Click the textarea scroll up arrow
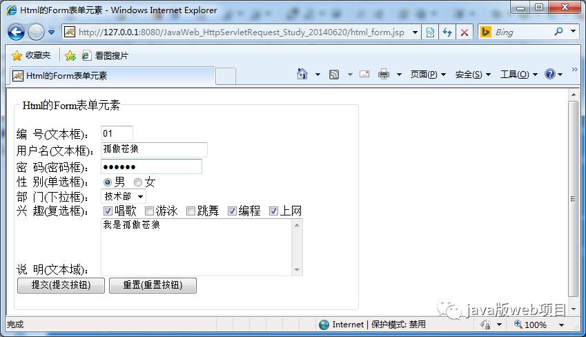The height and width of the screenshot is (337, 586). [x=297, y=225]
